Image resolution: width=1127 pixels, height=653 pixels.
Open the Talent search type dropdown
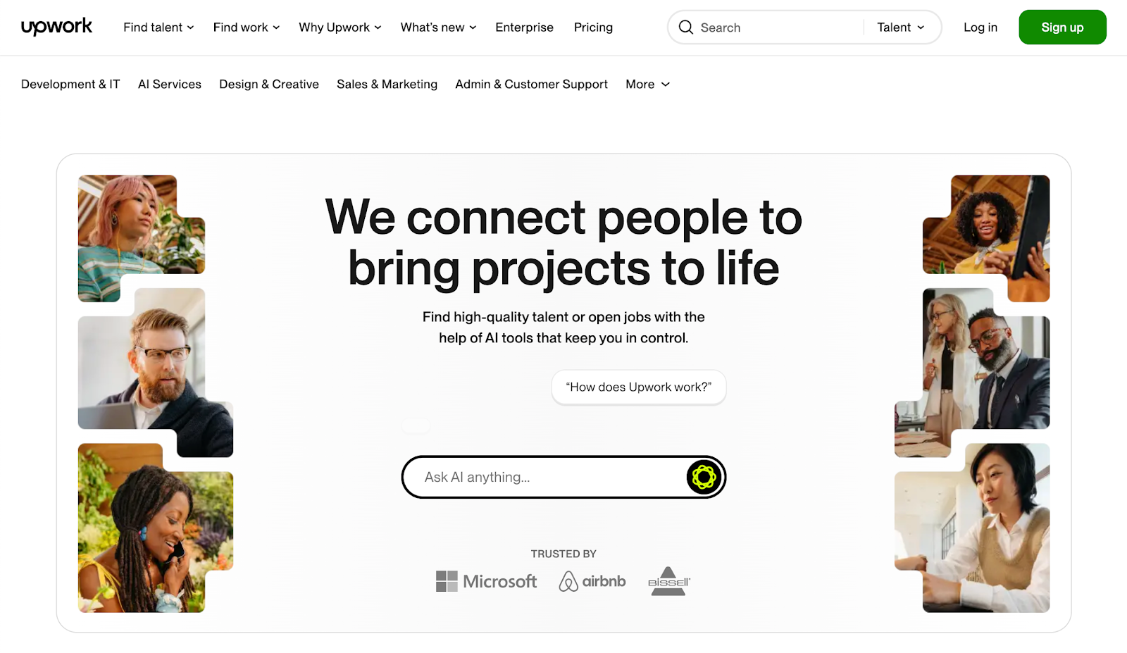pyautogui.click(x=901, y=27)
